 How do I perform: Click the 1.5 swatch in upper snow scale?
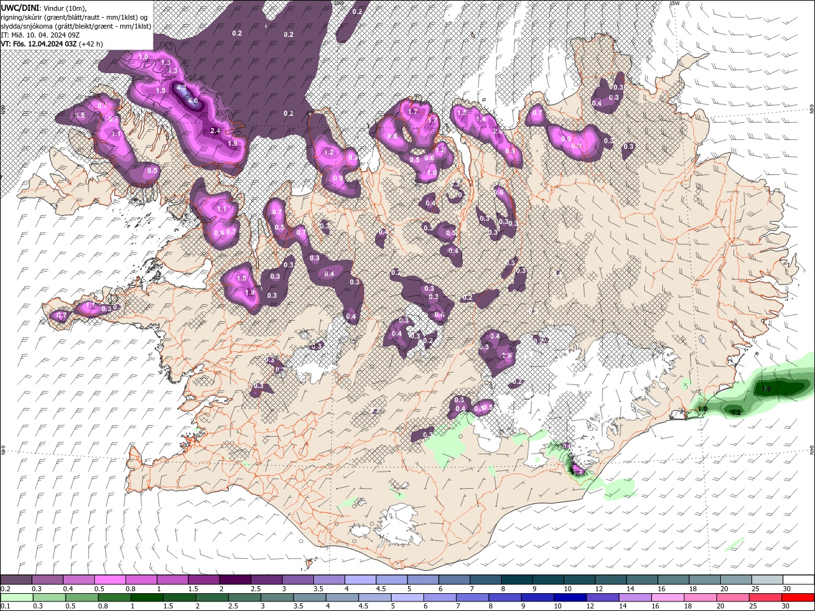204,580
